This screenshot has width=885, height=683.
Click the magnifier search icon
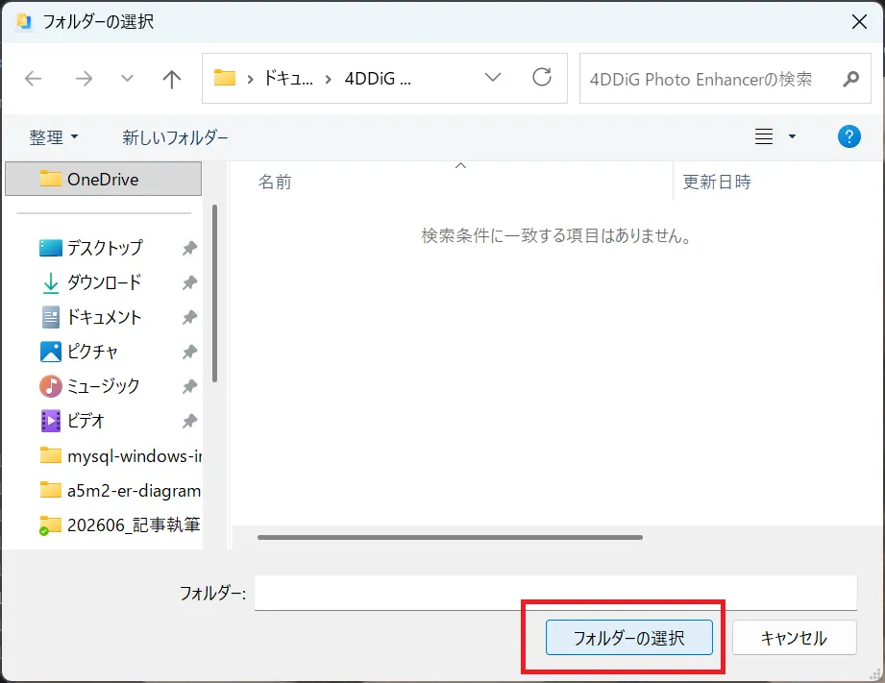click(851, 79)
